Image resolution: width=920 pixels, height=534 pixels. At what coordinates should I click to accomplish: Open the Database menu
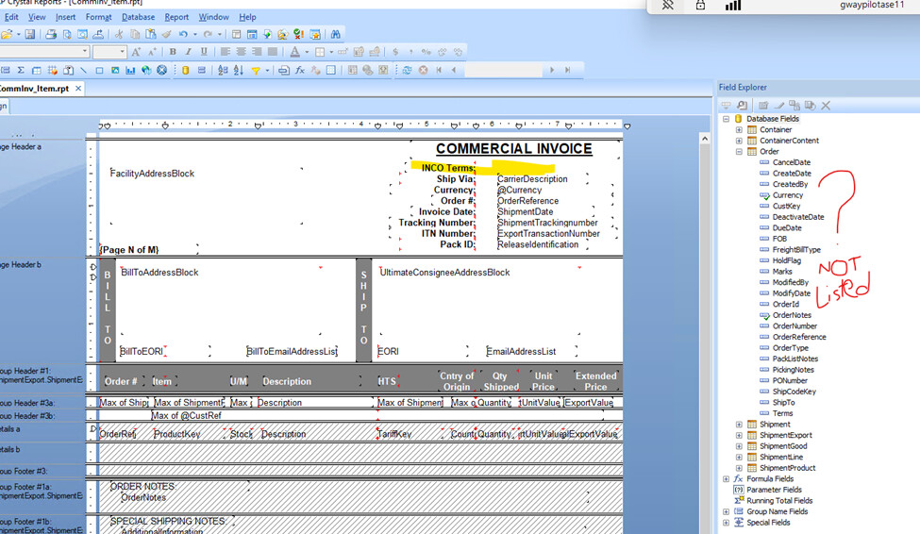click(x=138, y=17)
